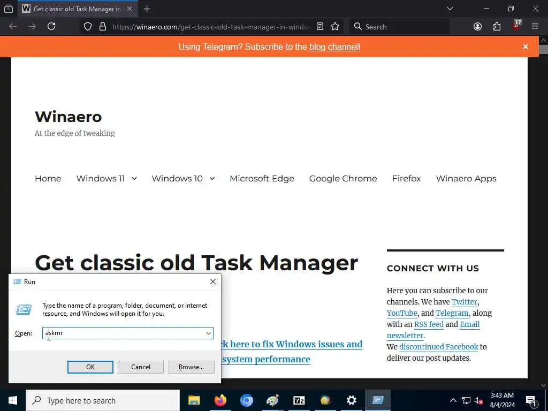Open Firefox View icon at top left
Viewport: 548px width, 411px height.
point(9,9)
